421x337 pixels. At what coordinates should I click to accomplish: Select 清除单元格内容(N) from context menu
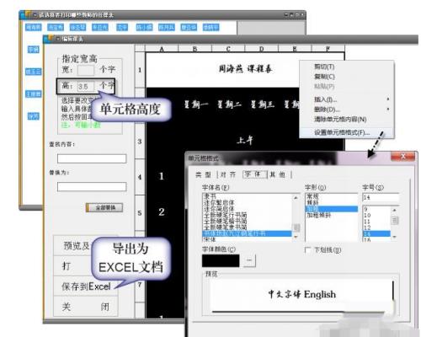tap(340, 119)
